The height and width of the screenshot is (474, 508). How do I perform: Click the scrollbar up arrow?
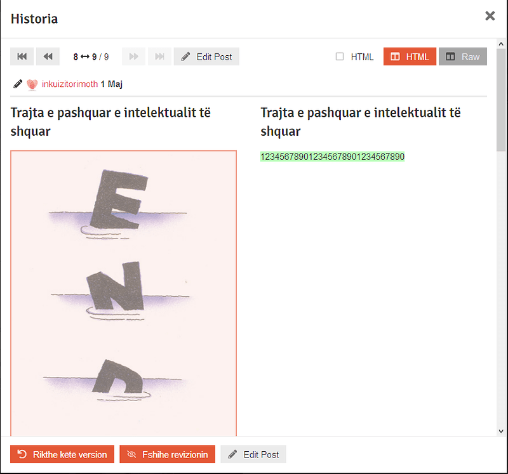point(502,43)
